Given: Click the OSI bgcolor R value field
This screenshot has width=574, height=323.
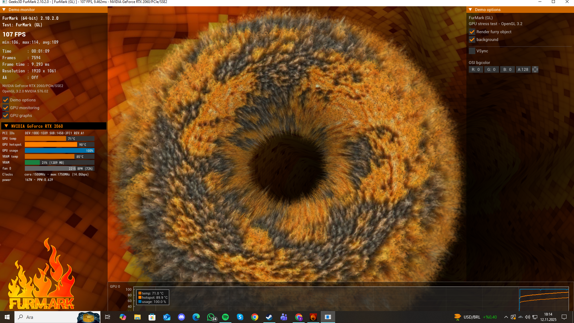Looking at the screenshot, I should click(x=476, y=69).
